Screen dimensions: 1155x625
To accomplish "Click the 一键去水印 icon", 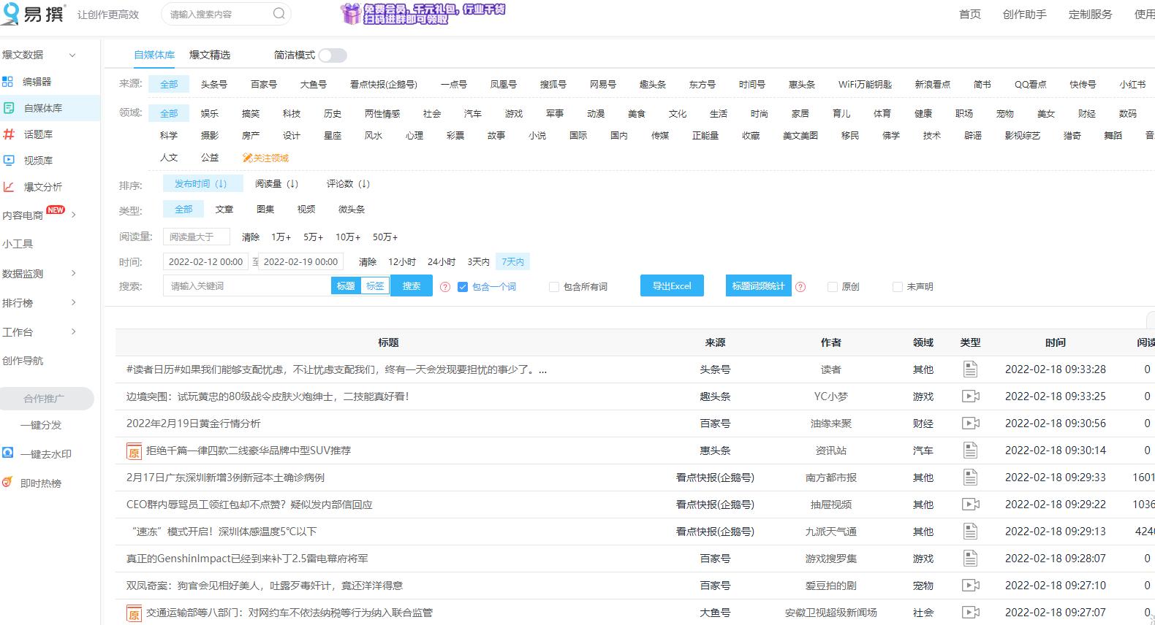I will 8,453.
